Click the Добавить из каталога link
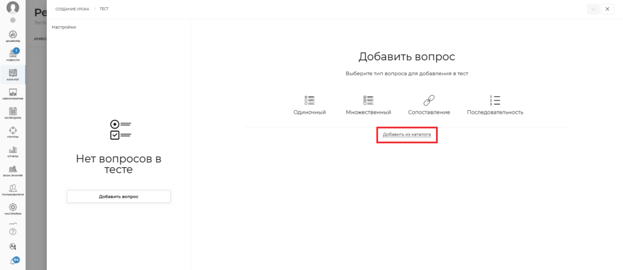Screen dimensions: 623x270 point(407,134)
